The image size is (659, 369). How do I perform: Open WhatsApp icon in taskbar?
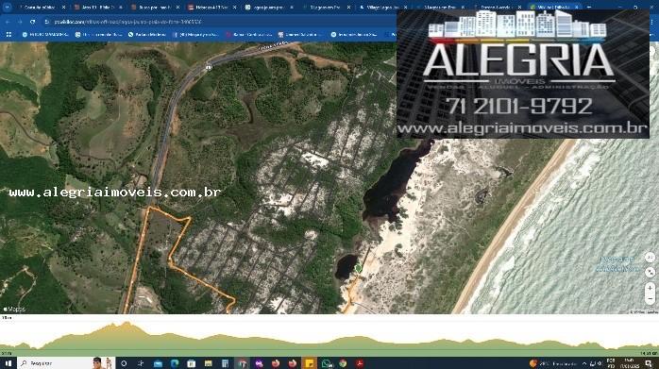point(326,363)
